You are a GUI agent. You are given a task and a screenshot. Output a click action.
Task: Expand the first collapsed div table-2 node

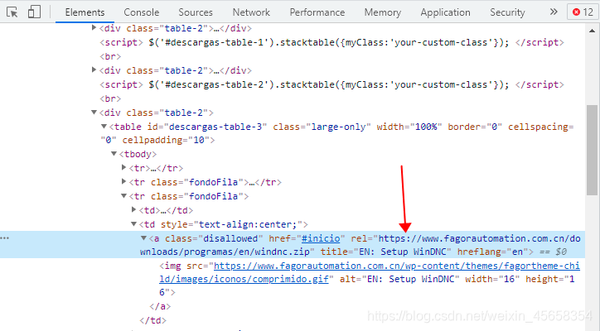(x=94, y=28)
